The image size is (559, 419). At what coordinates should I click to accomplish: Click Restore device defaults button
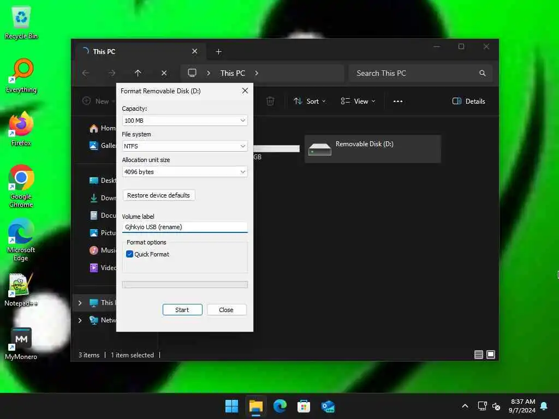coord(159,195)
